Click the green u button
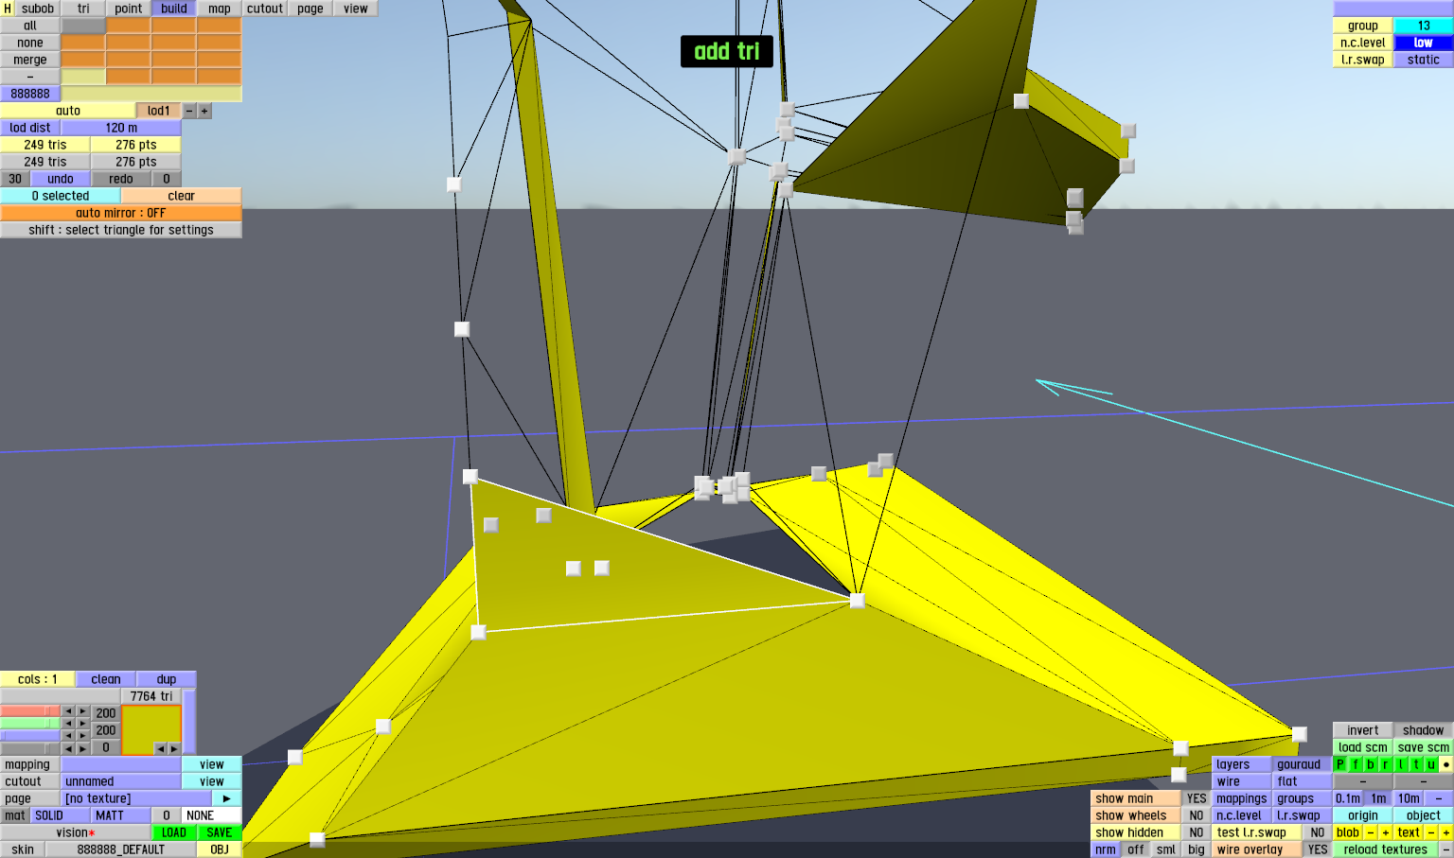The image size is (1454, 858). click(1431, 764)
